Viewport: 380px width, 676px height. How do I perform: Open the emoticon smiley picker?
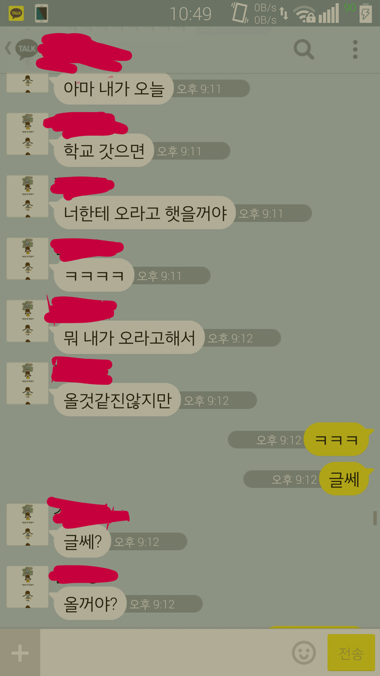coord(304,653)
